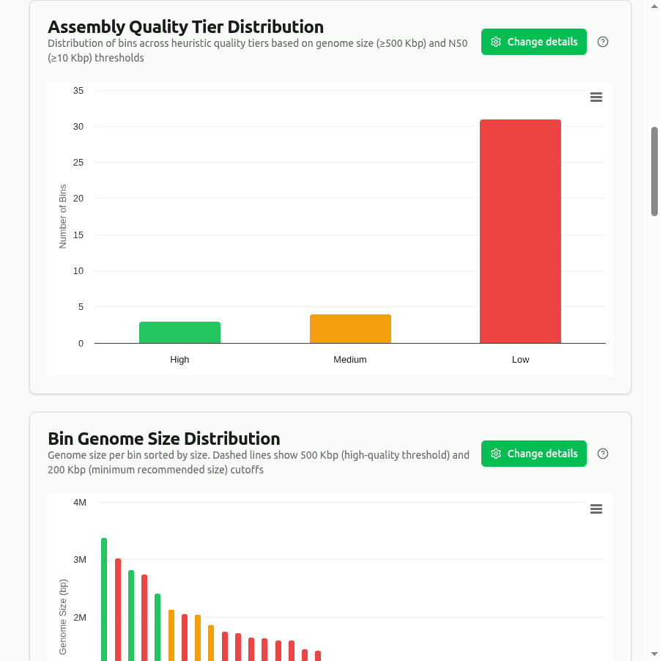
Task: Open the Assembly Quality chart's hamburger export menu
Action: [596, 97]
